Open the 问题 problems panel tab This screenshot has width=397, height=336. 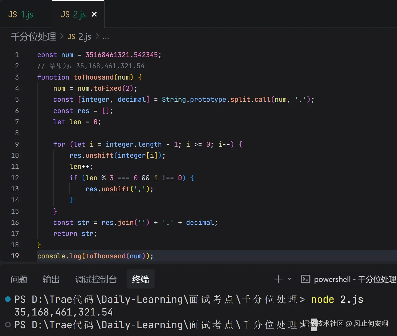pos(19,279)
